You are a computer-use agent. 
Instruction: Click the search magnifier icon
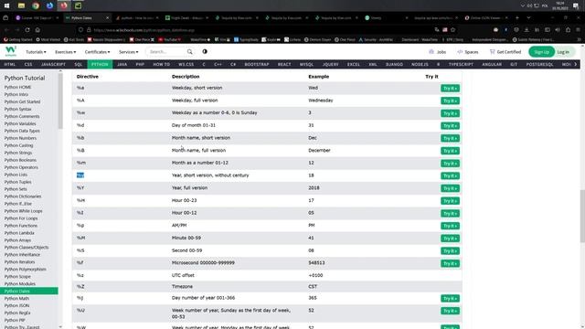tap(190, 52)
